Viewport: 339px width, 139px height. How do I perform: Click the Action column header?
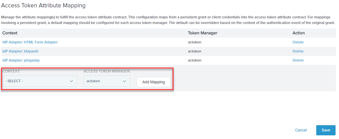(299, 33)
